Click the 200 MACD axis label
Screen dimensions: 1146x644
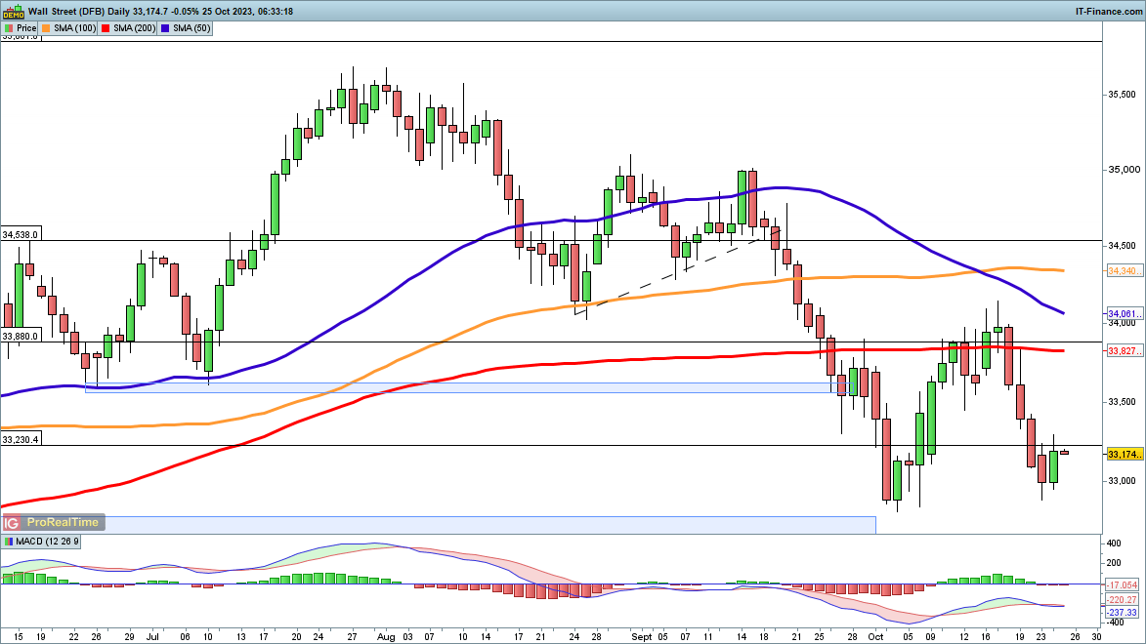(1115, 563)
